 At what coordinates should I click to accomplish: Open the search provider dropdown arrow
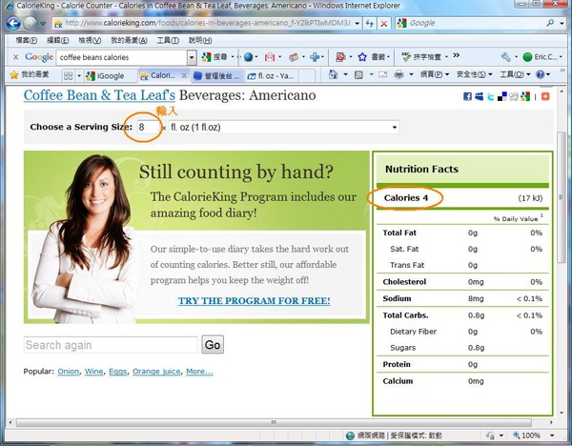562,23
